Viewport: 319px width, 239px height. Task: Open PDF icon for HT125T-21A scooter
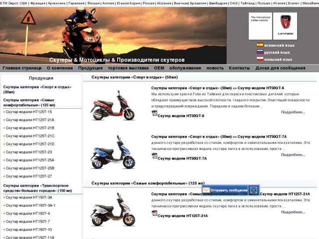coord(154,214)
